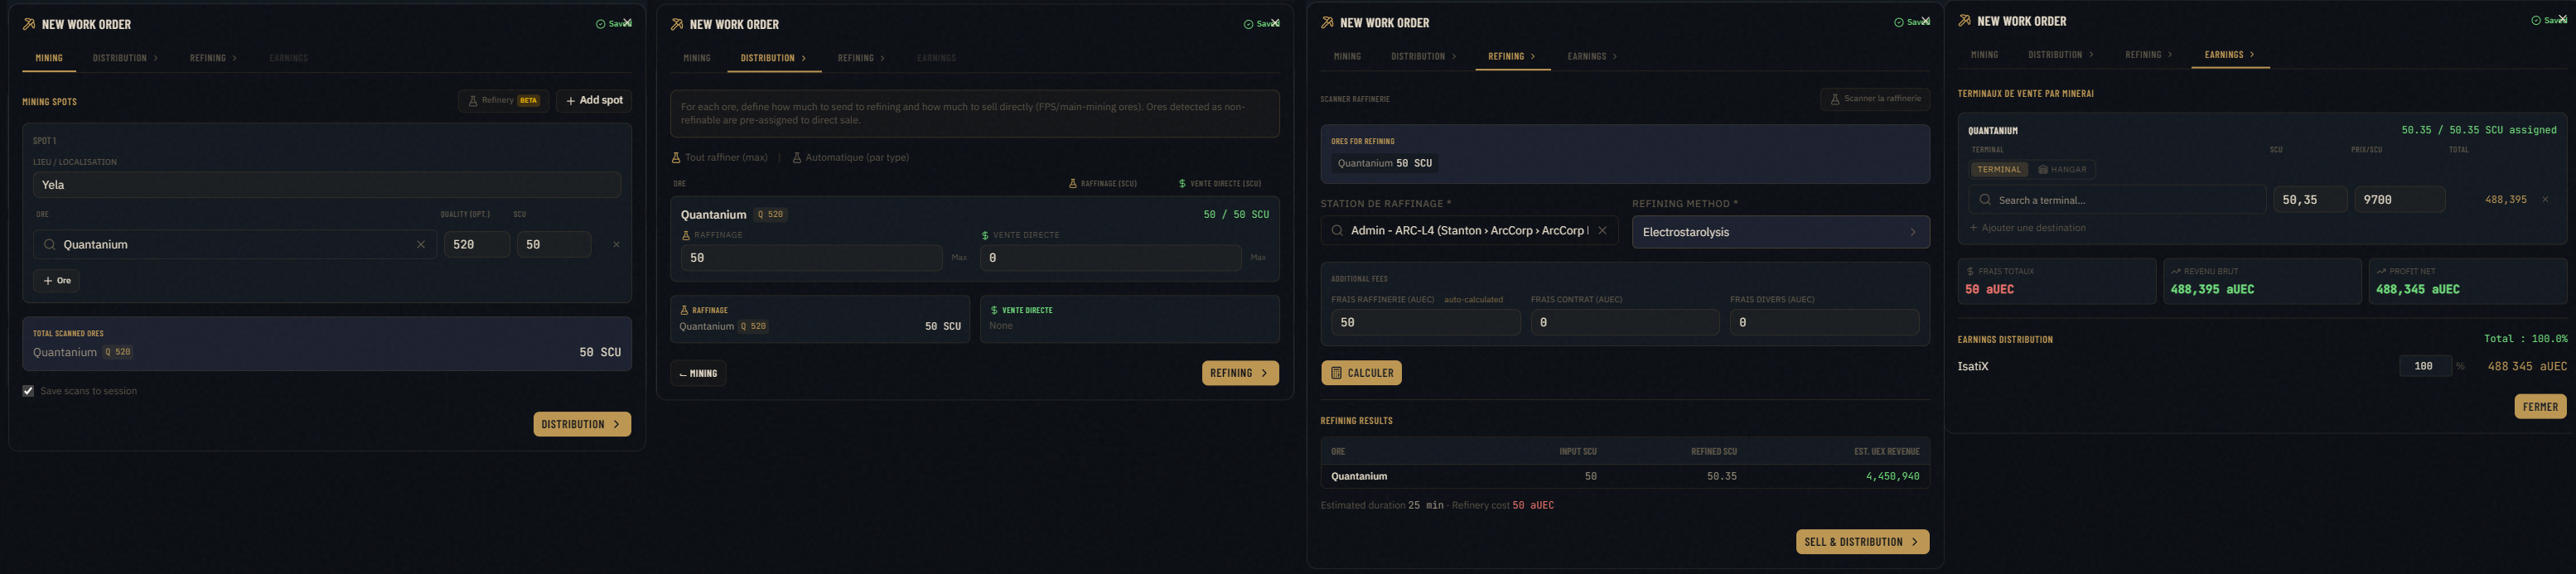Continue with the gold DISTRIBUTION button
This screenshot has width=2576, height=574.
click(x=582, y=424)
